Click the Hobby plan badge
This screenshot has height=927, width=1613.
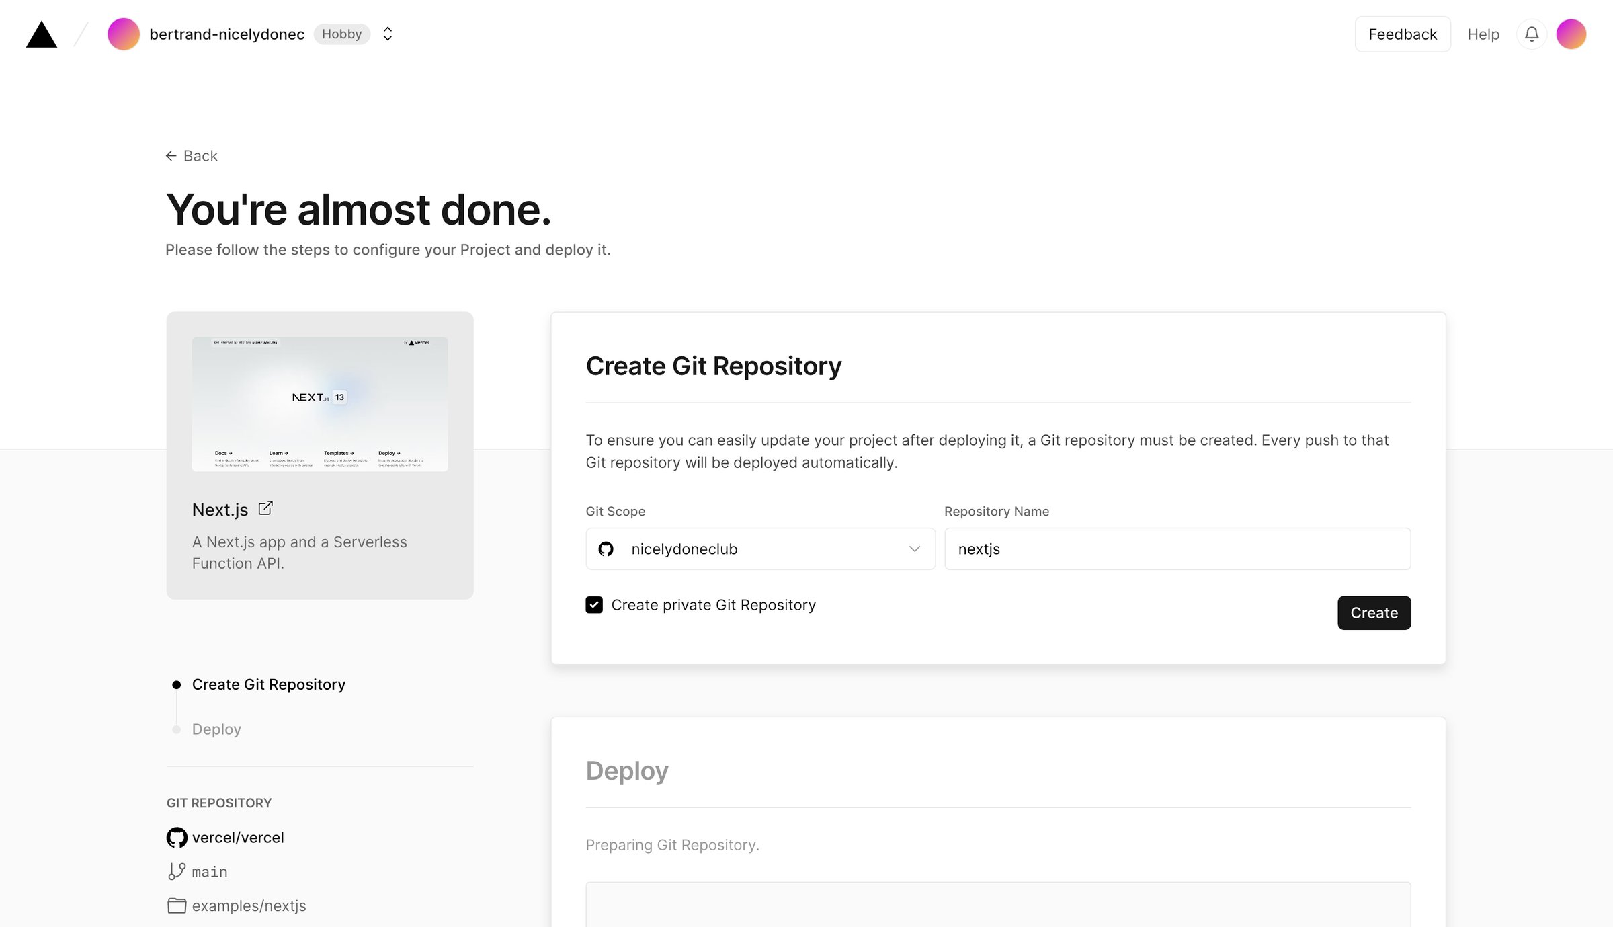tap(341, 34)
